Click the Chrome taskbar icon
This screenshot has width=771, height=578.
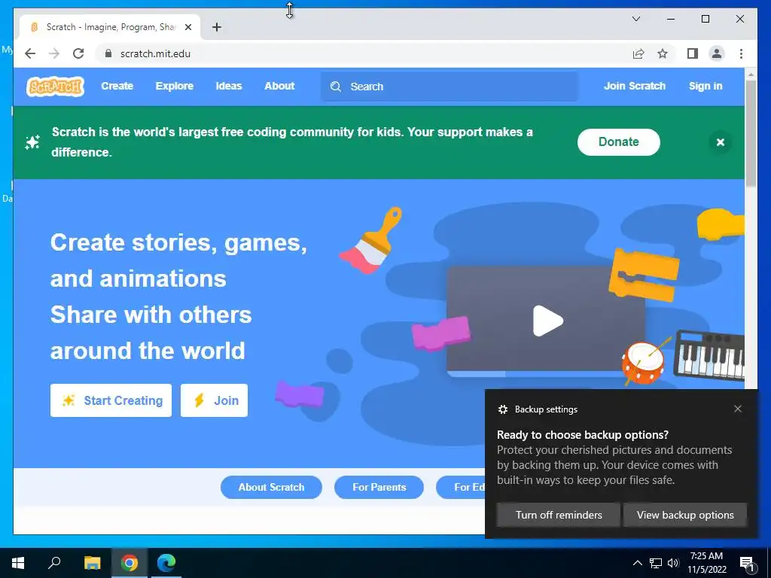coord(130,563)
